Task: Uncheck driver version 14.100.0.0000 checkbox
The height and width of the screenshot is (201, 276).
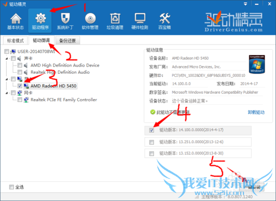Action: coord(151,131)
